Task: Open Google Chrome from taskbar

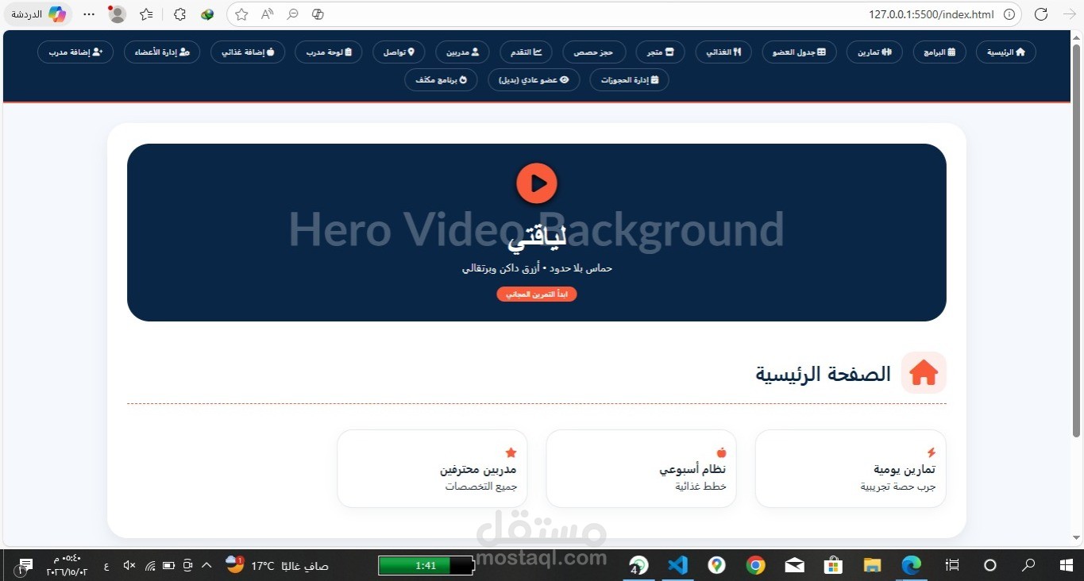Action: pos(755,565)
